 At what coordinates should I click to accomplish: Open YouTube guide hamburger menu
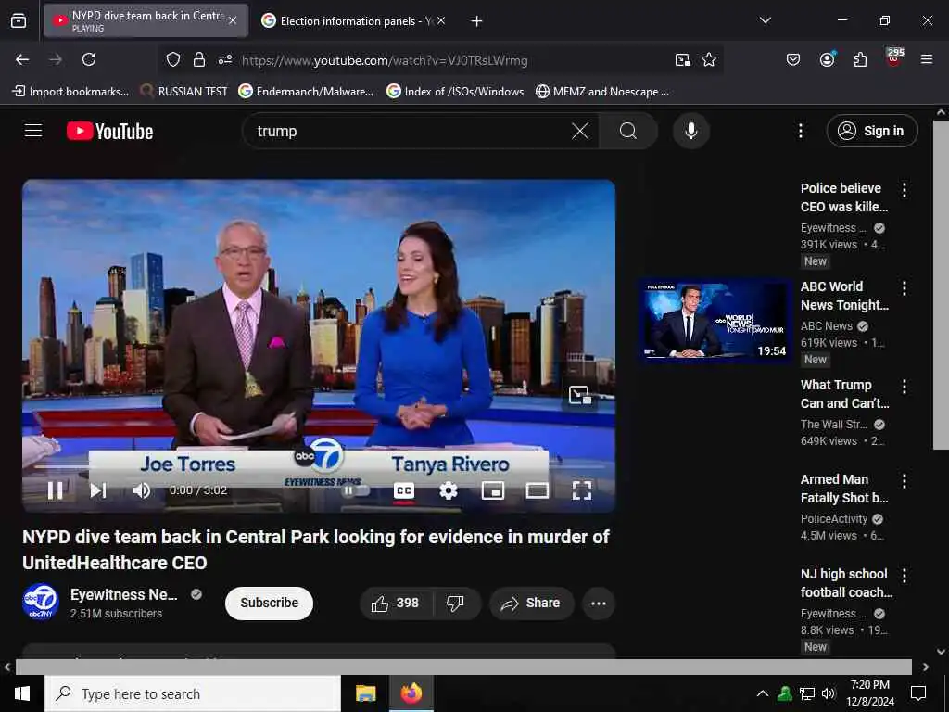coord(33,131)
